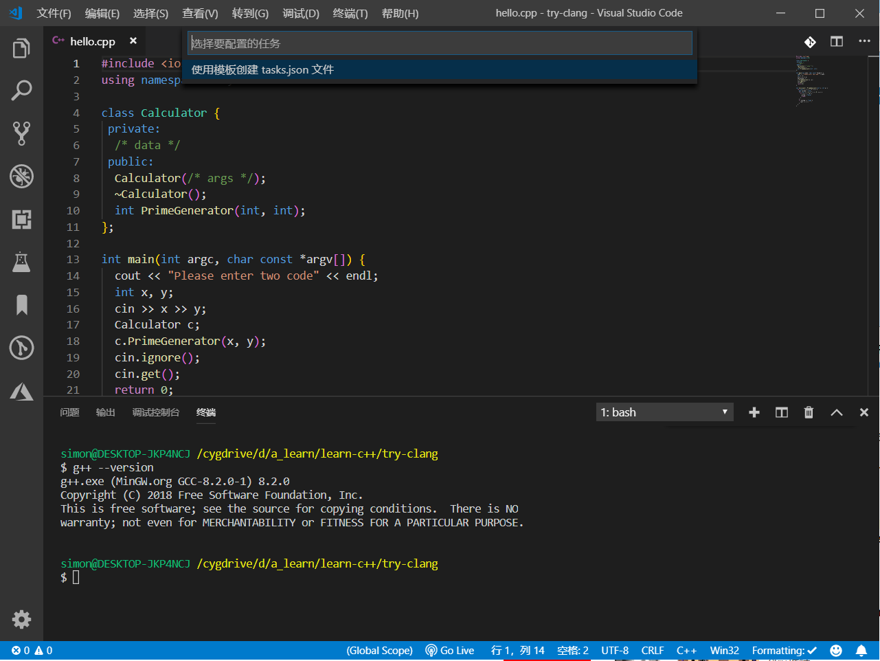Open the 选择(S) menu
880x661 pixels.
tap(150, 13)
